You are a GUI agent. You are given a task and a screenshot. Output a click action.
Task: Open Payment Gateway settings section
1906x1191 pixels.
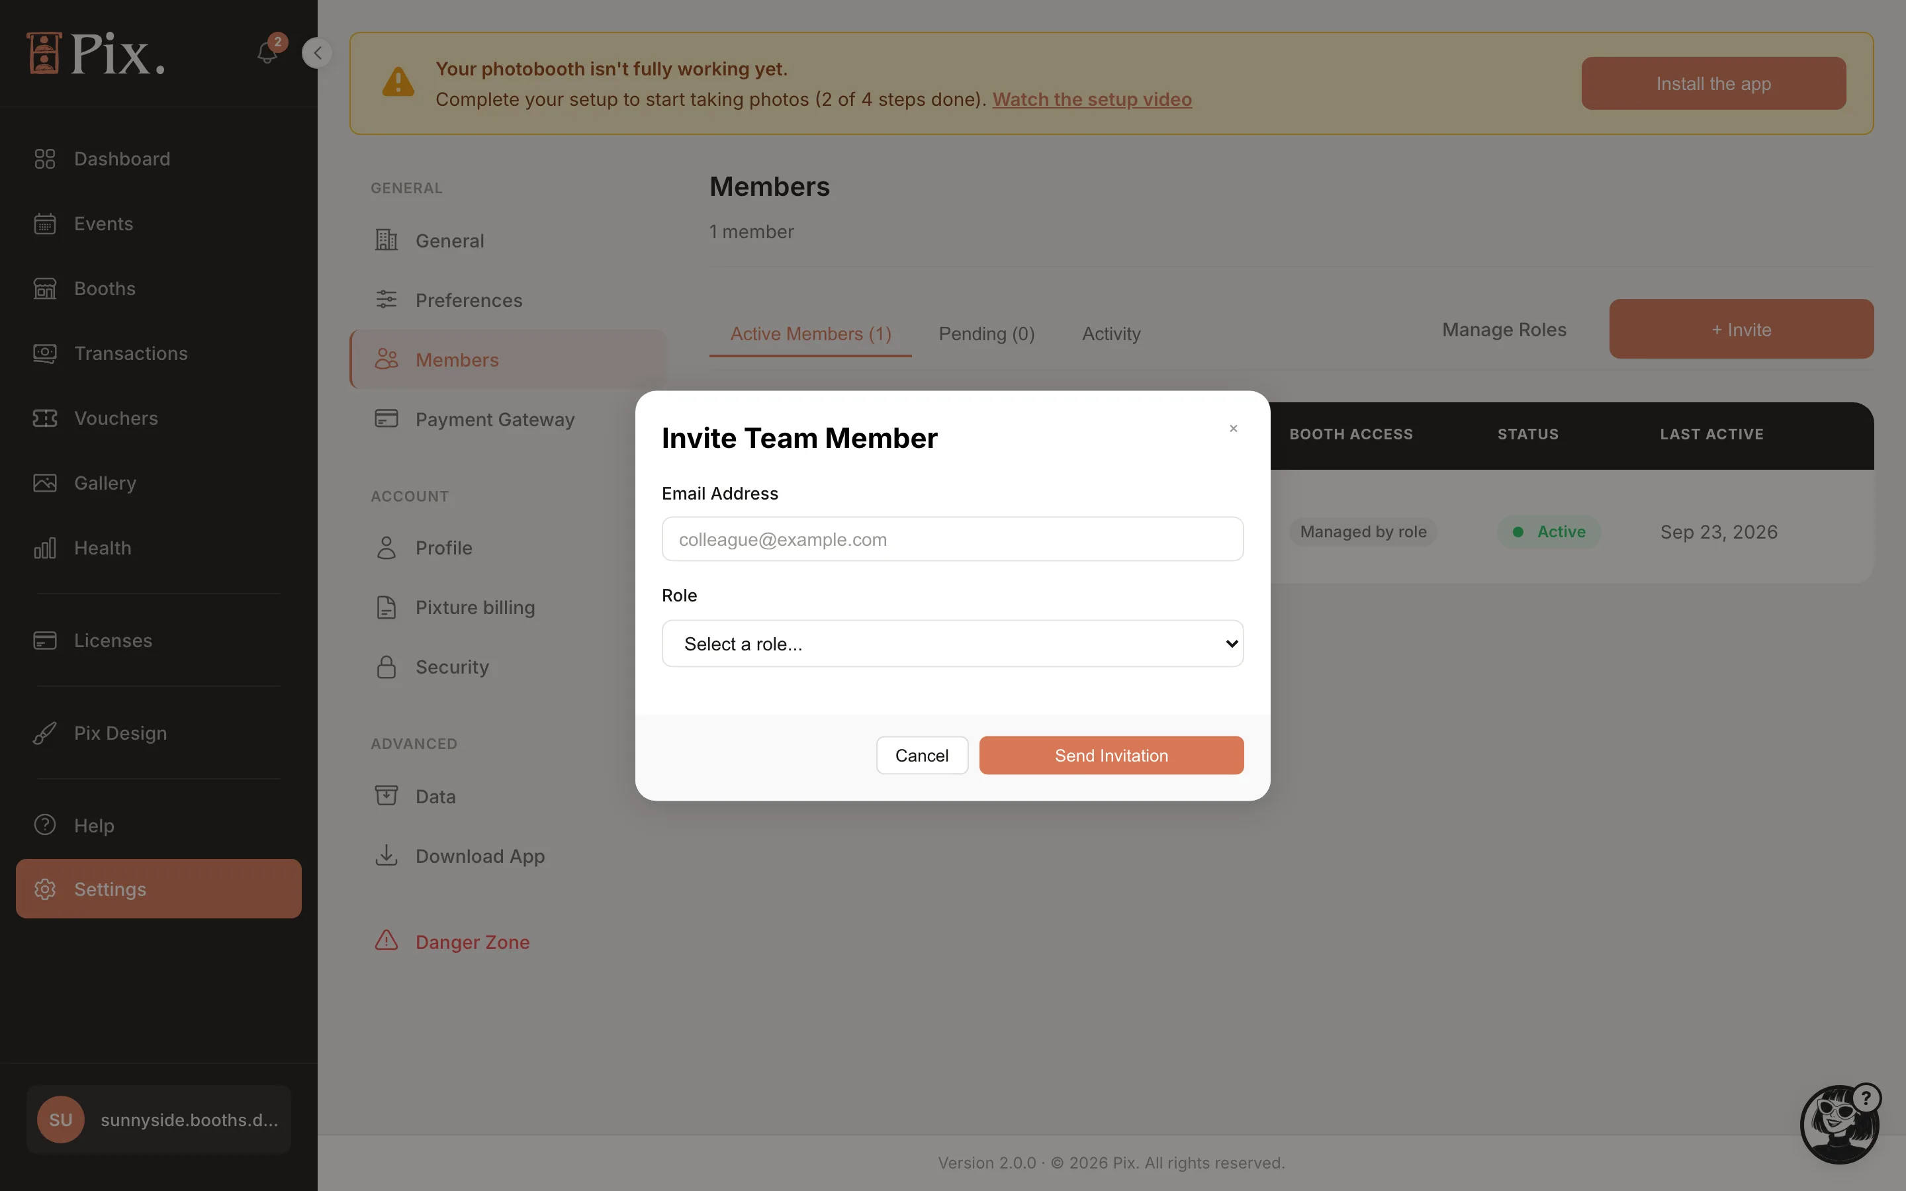508,419
